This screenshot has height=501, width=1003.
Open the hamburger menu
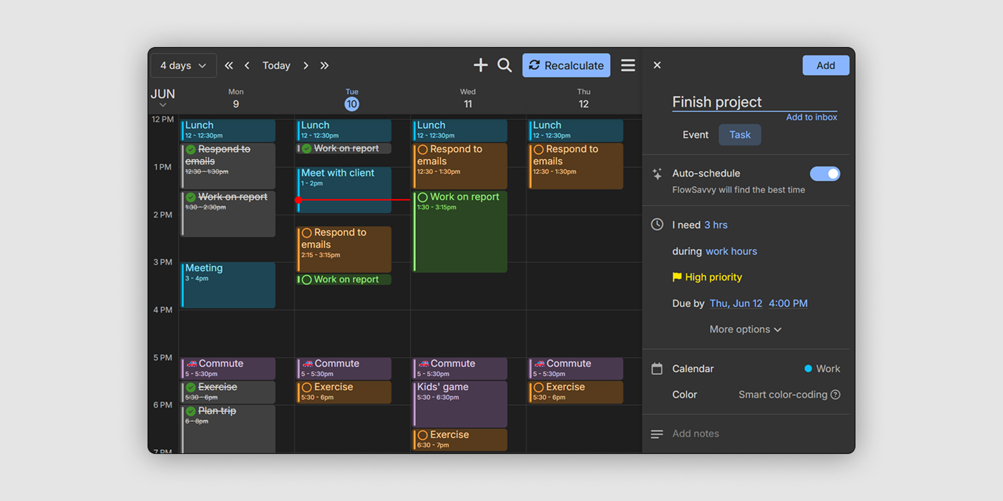pos(628,65)
